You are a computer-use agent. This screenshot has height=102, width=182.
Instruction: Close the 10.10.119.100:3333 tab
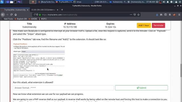tap(57, 10)
